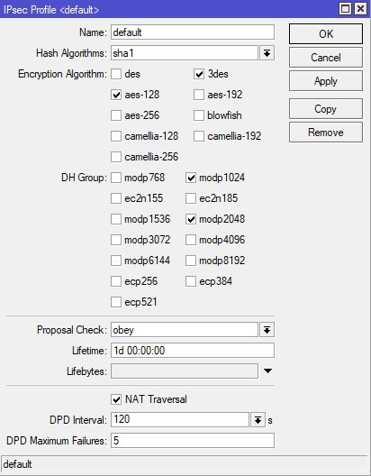Enable DH group ecp256

116,281
